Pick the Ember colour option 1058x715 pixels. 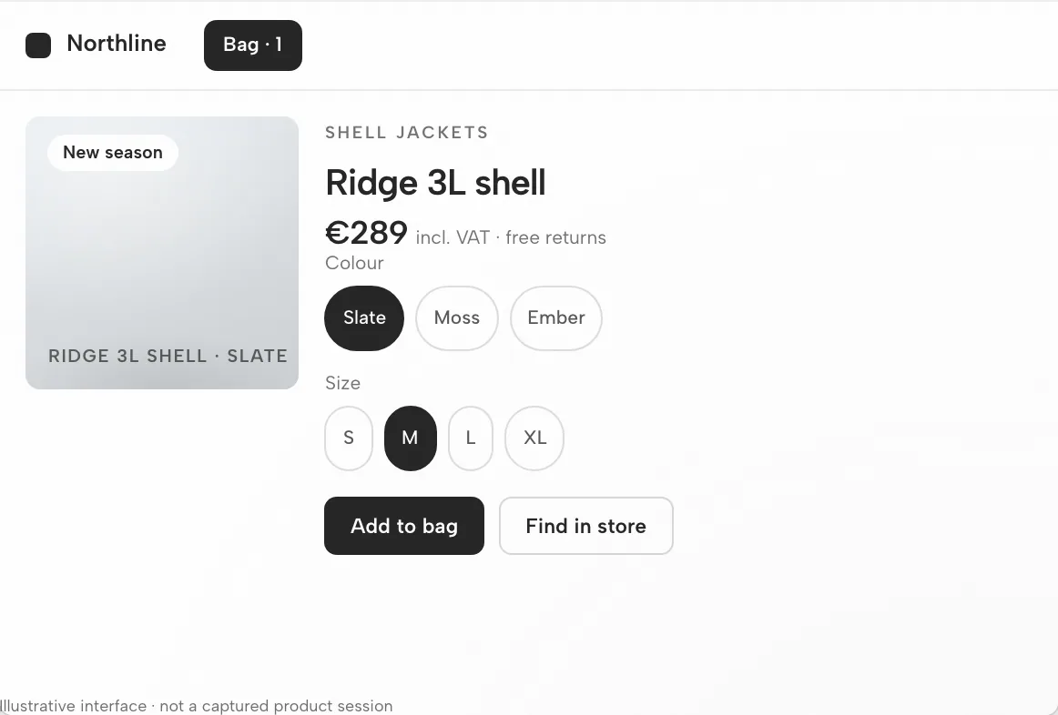click(x=556, y=318)
